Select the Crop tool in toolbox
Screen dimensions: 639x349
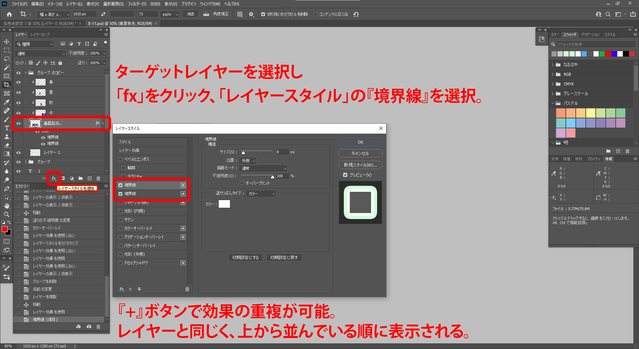7,85
